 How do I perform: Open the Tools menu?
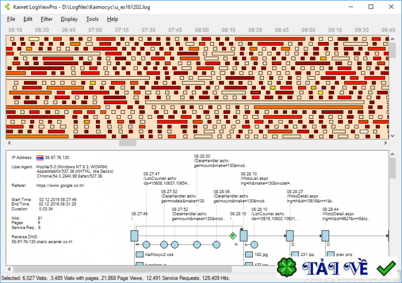pyautogui.click(x=92, y=19)
